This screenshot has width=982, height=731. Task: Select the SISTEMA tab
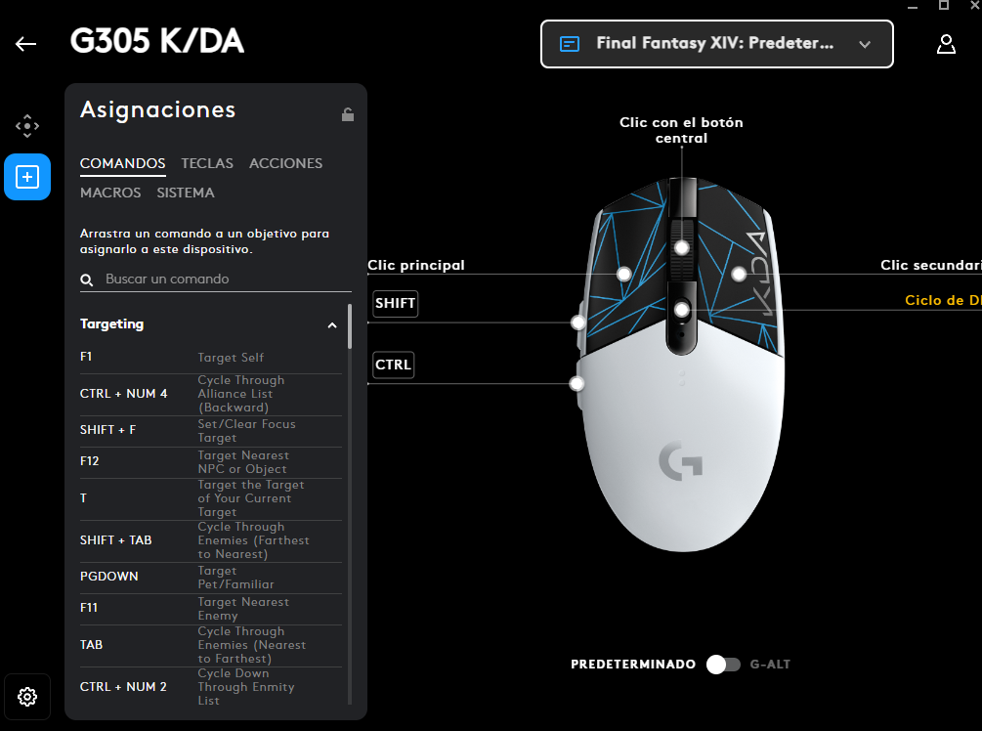pyautogui.click(x=186, y=193)
